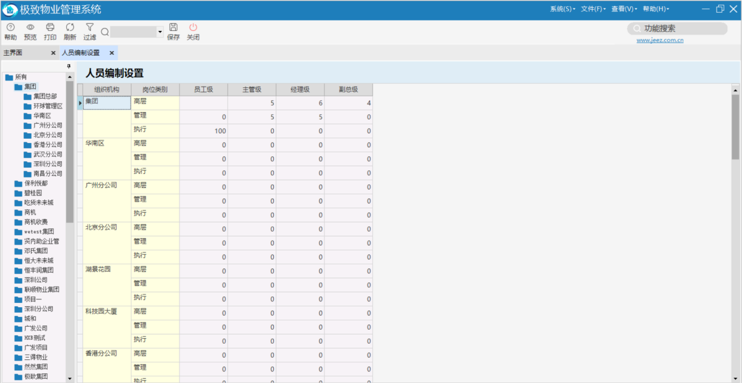Select 武汉分公司 in the tree

coord(48,155)
